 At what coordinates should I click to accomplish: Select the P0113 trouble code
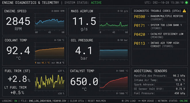pyautogui.click(x=139, y=43)
